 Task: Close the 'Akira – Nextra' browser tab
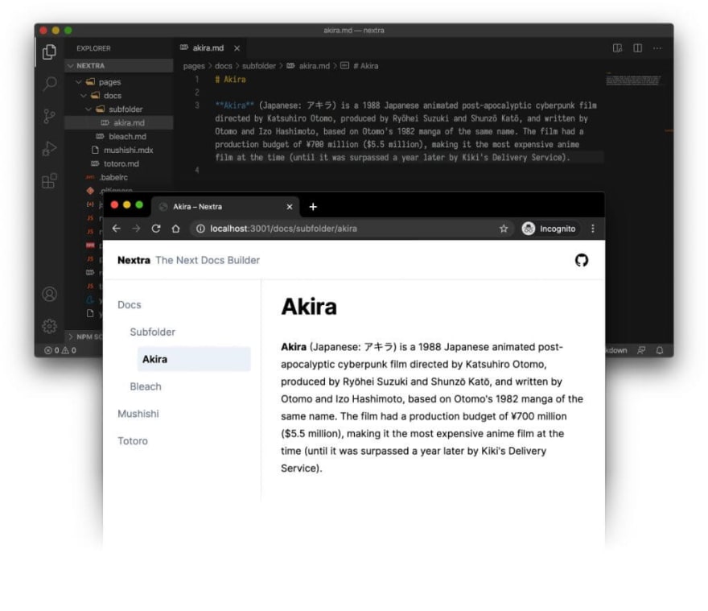(x=290, y=207)
